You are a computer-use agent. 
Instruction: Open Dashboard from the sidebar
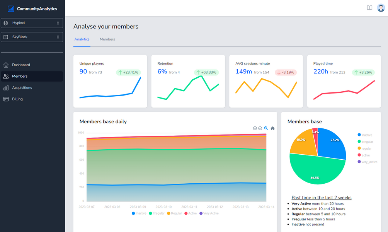point(21,65)
